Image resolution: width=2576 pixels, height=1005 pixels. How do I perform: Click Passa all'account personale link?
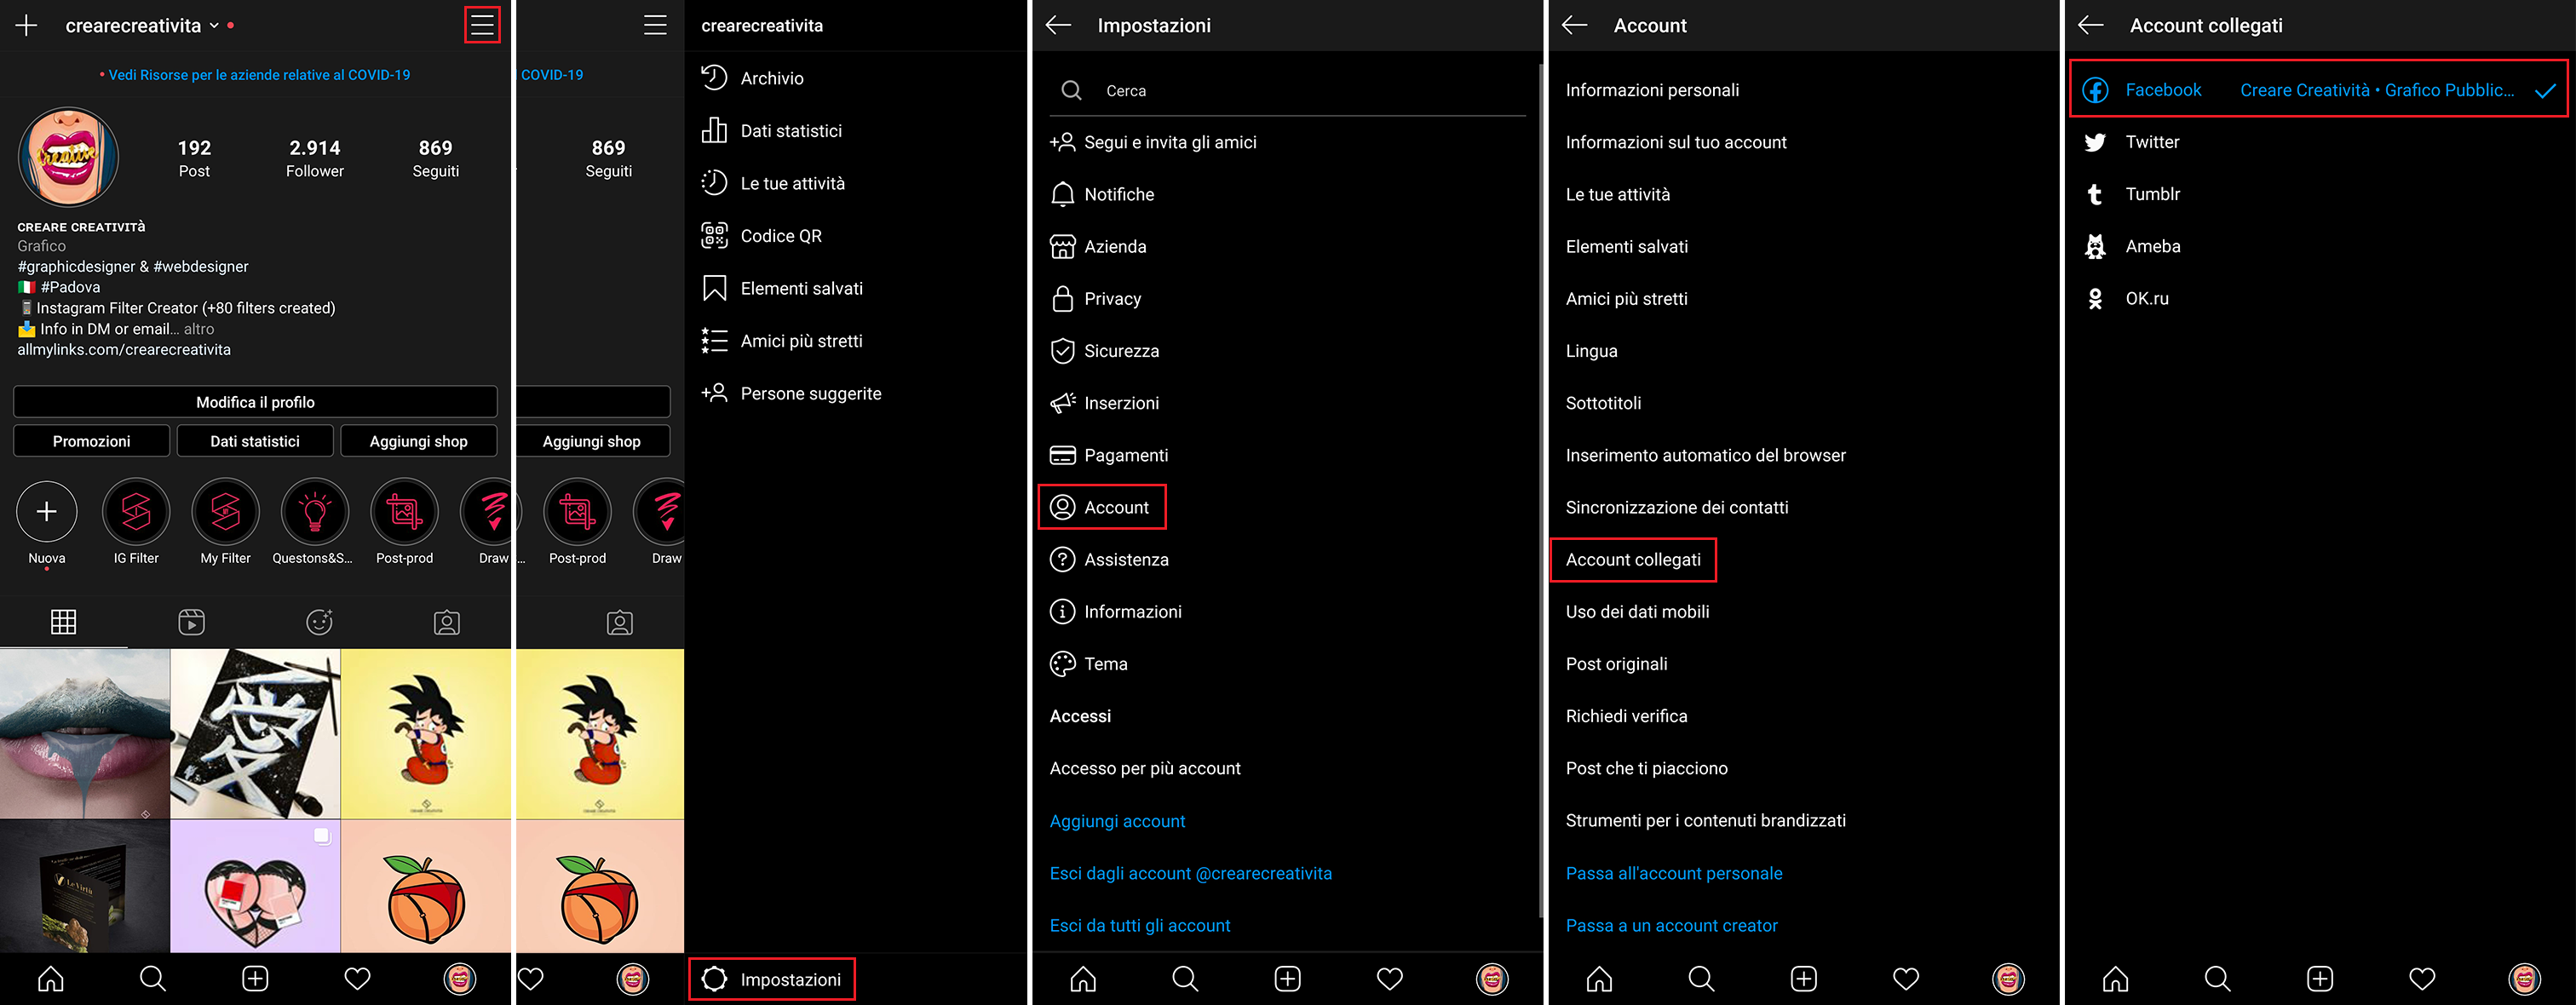pyautogui.click(x=1674, y=873)
